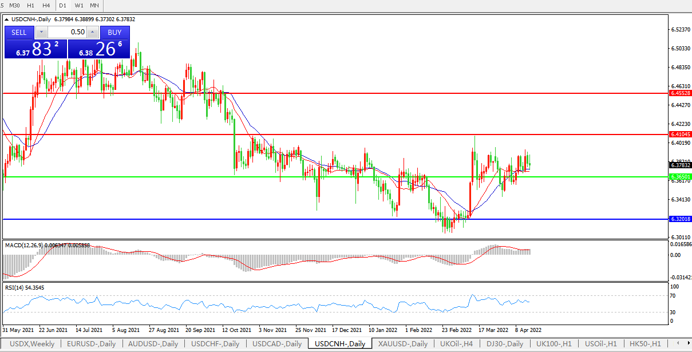Increase trade volume with up arrow
The height and width of the screenshot is (352, 692).
pos(92,33)
